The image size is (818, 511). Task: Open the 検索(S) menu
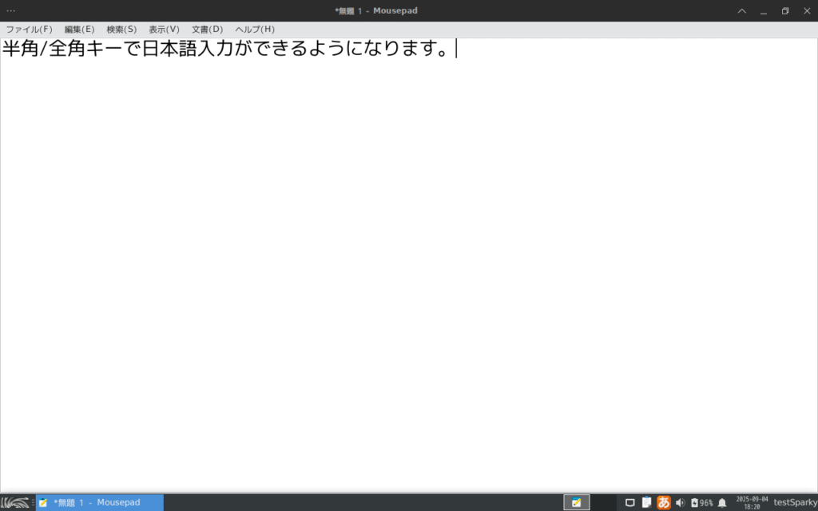click(x=121, y=30)
